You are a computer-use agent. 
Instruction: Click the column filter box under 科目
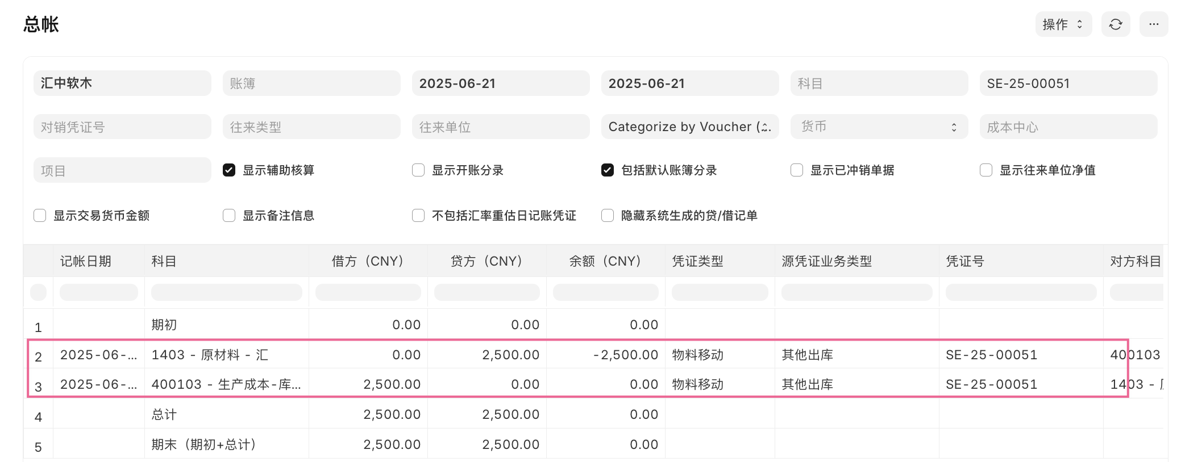coord(227,292)
